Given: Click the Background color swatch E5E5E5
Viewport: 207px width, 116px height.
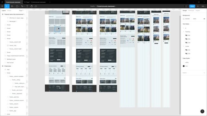Looking at the screenshot, I should pyautogui.click(x=183, y=19).
